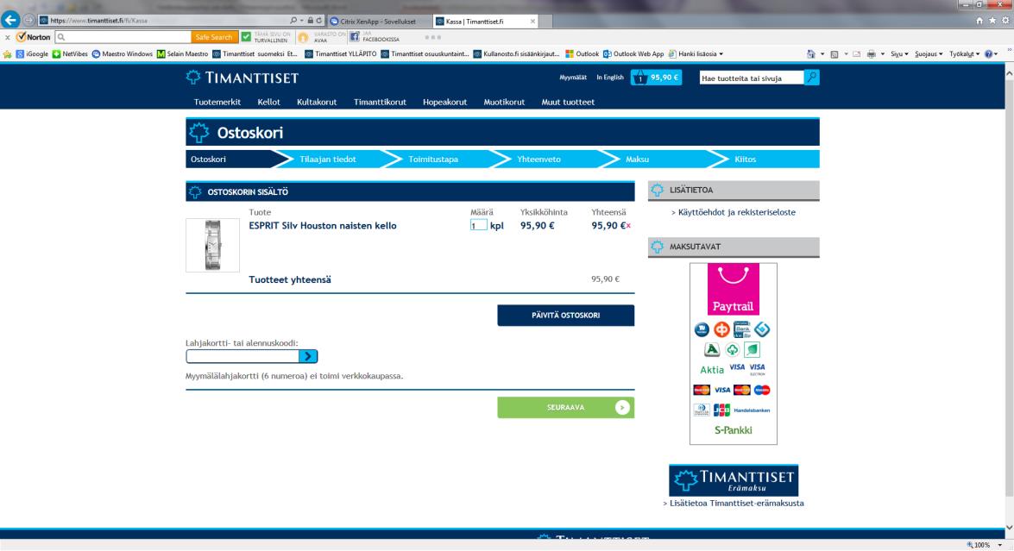The image size is (1014, 551).
Task: Open the Hopeakorut menu
Action: coord(445,102)
